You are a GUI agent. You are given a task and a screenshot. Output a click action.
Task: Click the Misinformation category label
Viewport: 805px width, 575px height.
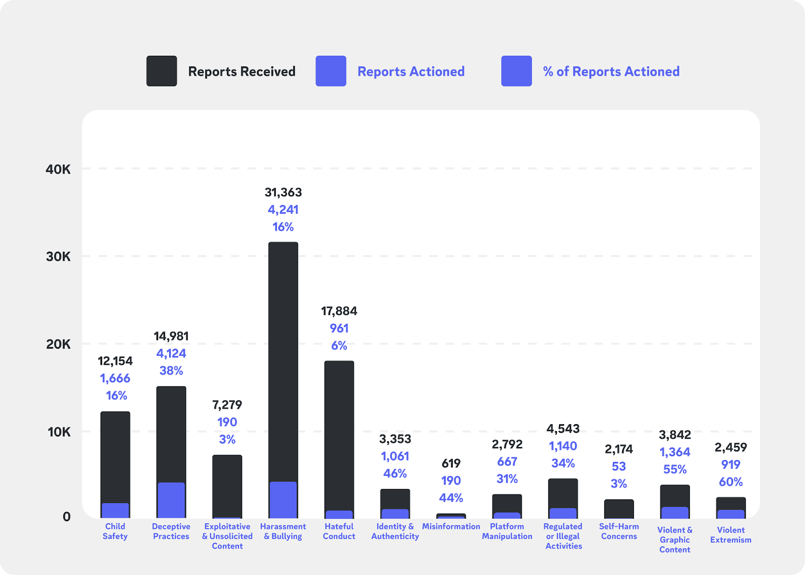click(x=451, y=526)
